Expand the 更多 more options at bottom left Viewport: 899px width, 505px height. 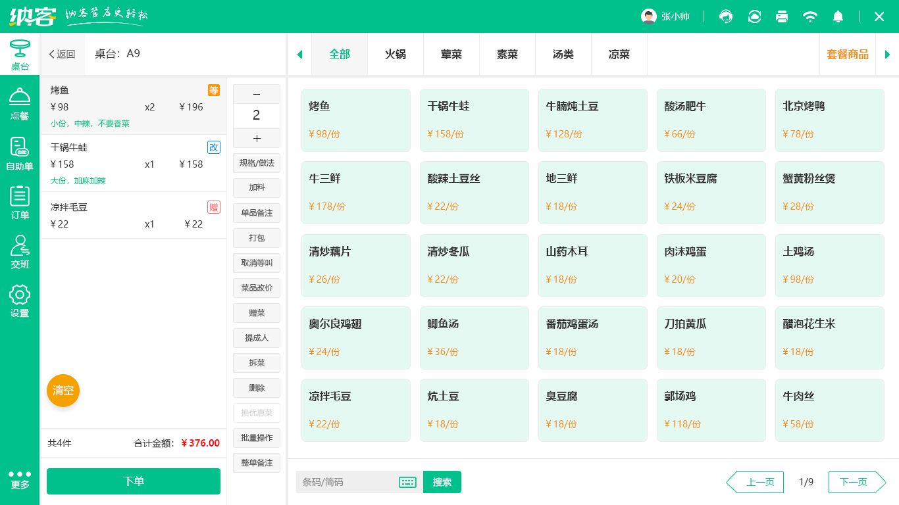click(x=20, y=480)
